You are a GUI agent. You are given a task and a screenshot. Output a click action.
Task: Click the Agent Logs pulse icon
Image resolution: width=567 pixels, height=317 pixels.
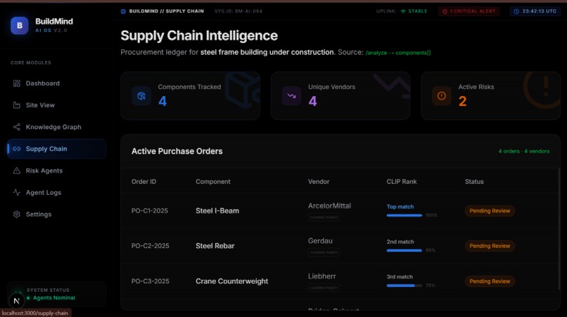click(x=17, y=193)
